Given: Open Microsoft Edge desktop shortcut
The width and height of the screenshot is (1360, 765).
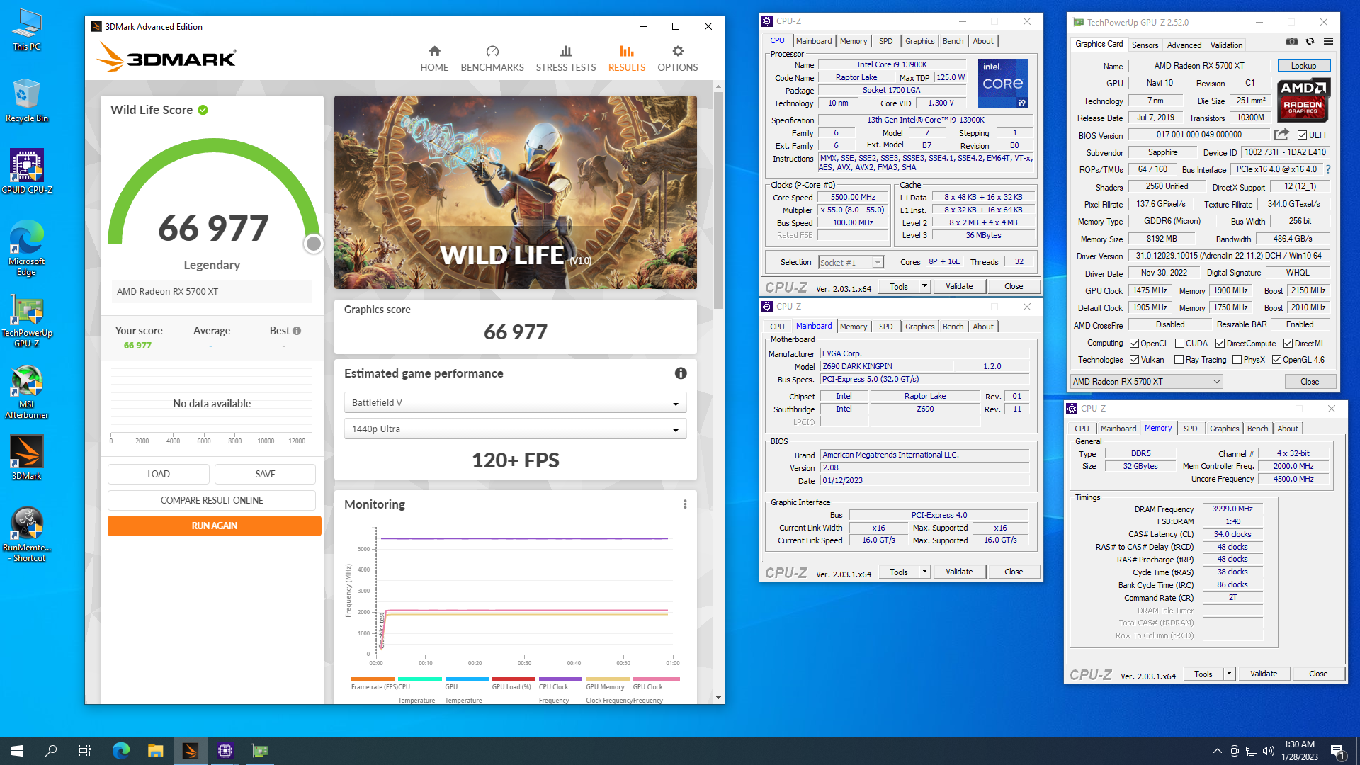Looking at the screenshot, I should (x=27, y=248).
